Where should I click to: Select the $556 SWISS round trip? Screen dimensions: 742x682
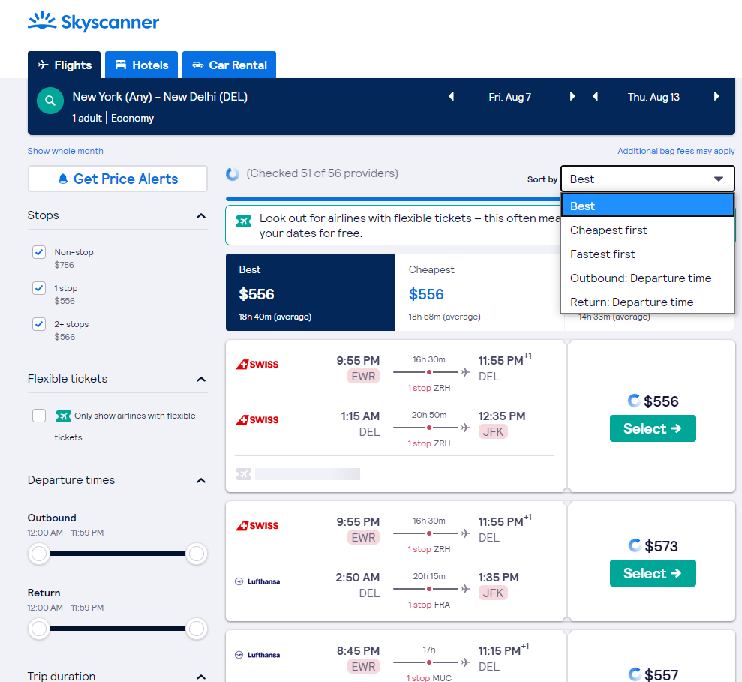(x=653, y=428)
